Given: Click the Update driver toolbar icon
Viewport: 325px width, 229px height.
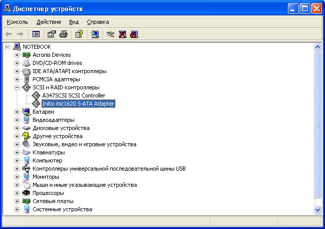Looking at the screenshot, I should click(110, 34).
